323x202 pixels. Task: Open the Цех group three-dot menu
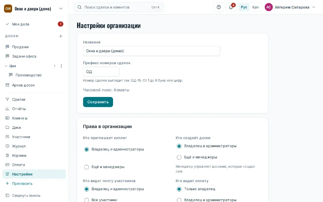pyautogui.click(x=61, y=66)
